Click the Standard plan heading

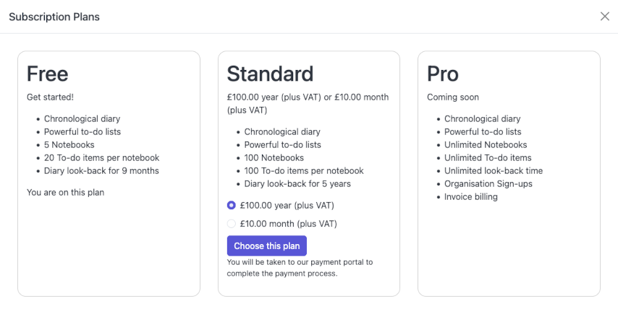pos(270,74)
